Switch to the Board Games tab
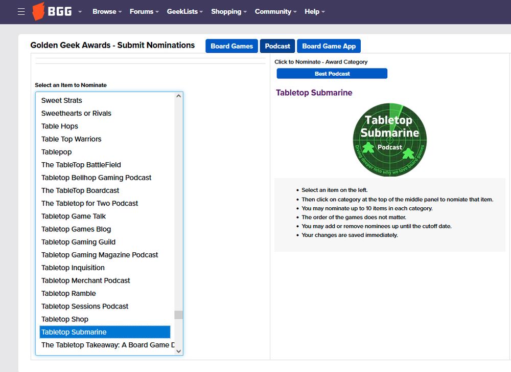The width and height of the screenshot is (511, 372). (231, 46)
